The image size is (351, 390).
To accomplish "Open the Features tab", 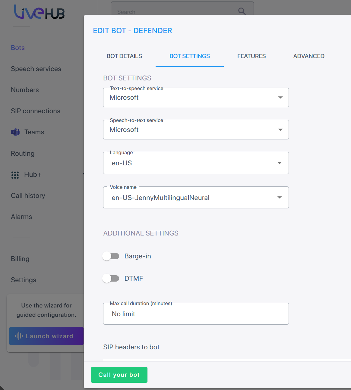I will pyautogui.click(x=251, y=56).
